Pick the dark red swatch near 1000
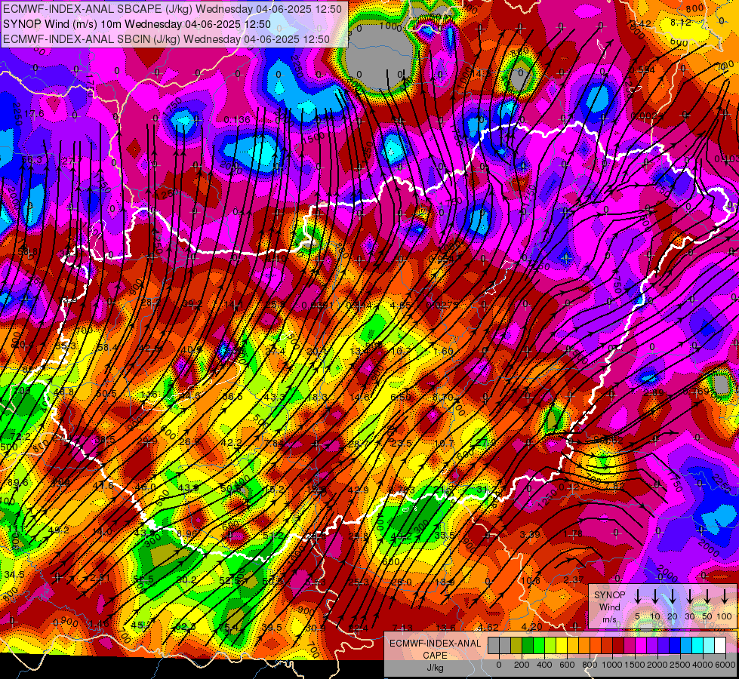The width and height of the screenshot is (739, 679). point(618,646)
